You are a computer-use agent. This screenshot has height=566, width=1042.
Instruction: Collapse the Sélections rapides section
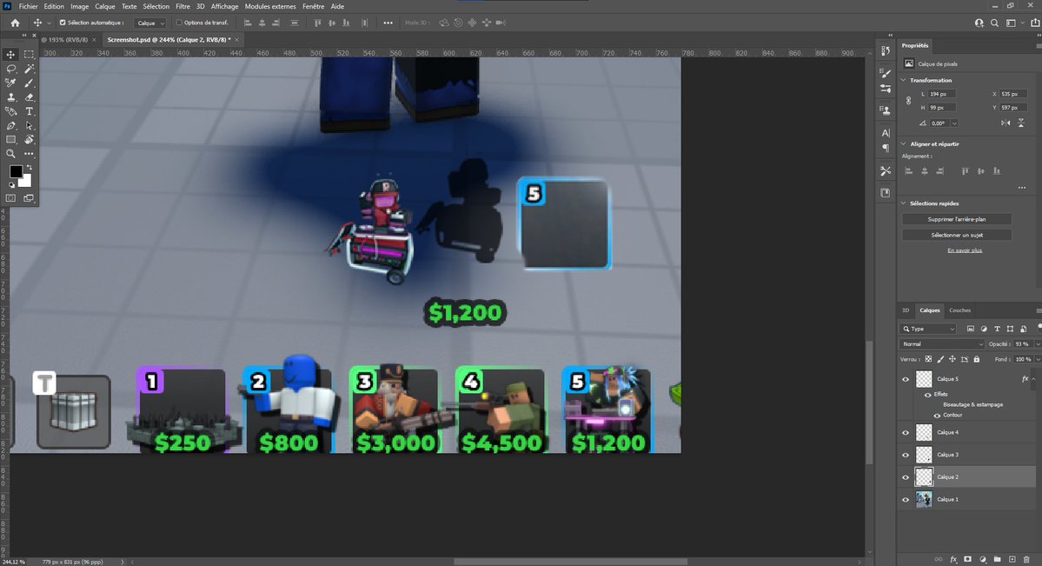pos(904,203)
